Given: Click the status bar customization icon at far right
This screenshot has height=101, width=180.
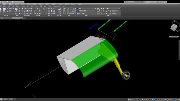Looking at the screenshot, I should coord(179,100).
